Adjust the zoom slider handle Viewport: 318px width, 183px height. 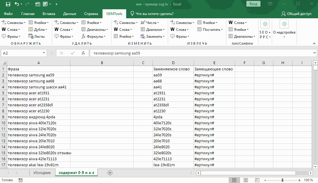pyautogui.click(x=282, y=180)
